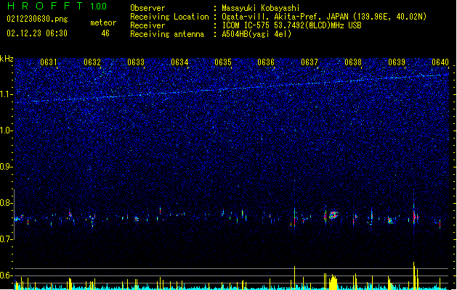Click the 0636 time marker
Image resolution: width=457 pixels, height=290 pixels.
click(266, 62)
